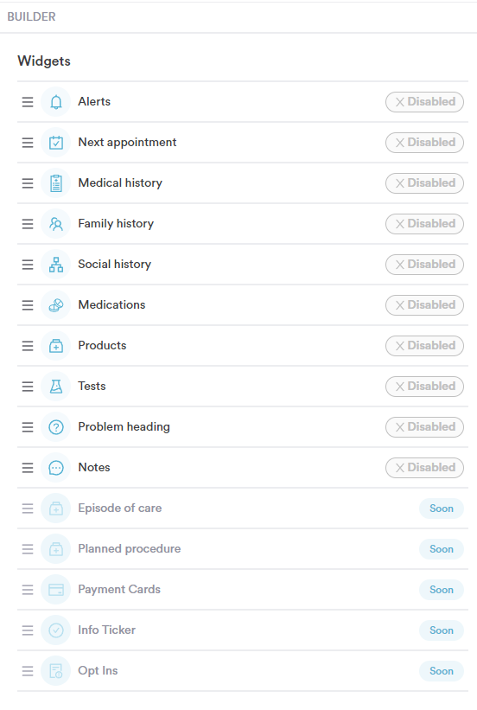
Task: Click the Problem heading question mark icon
Action: click(x=55, y=427)
